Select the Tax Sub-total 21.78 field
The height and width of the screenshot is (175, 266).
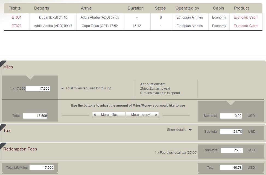231,132
